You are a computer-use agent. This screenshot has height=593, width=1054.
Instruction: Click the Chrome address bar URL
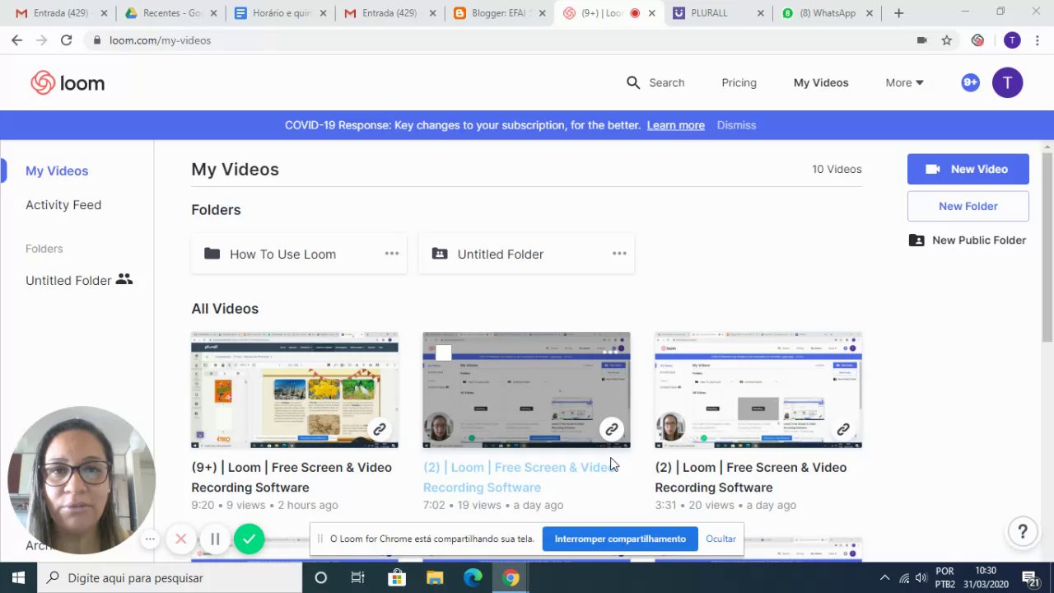[x=160, y=40]
